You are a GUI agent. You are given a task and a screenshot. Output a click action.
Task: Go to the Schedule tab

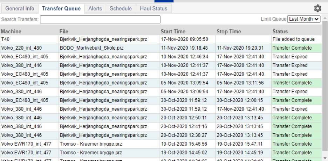click(x=121, y=8)
